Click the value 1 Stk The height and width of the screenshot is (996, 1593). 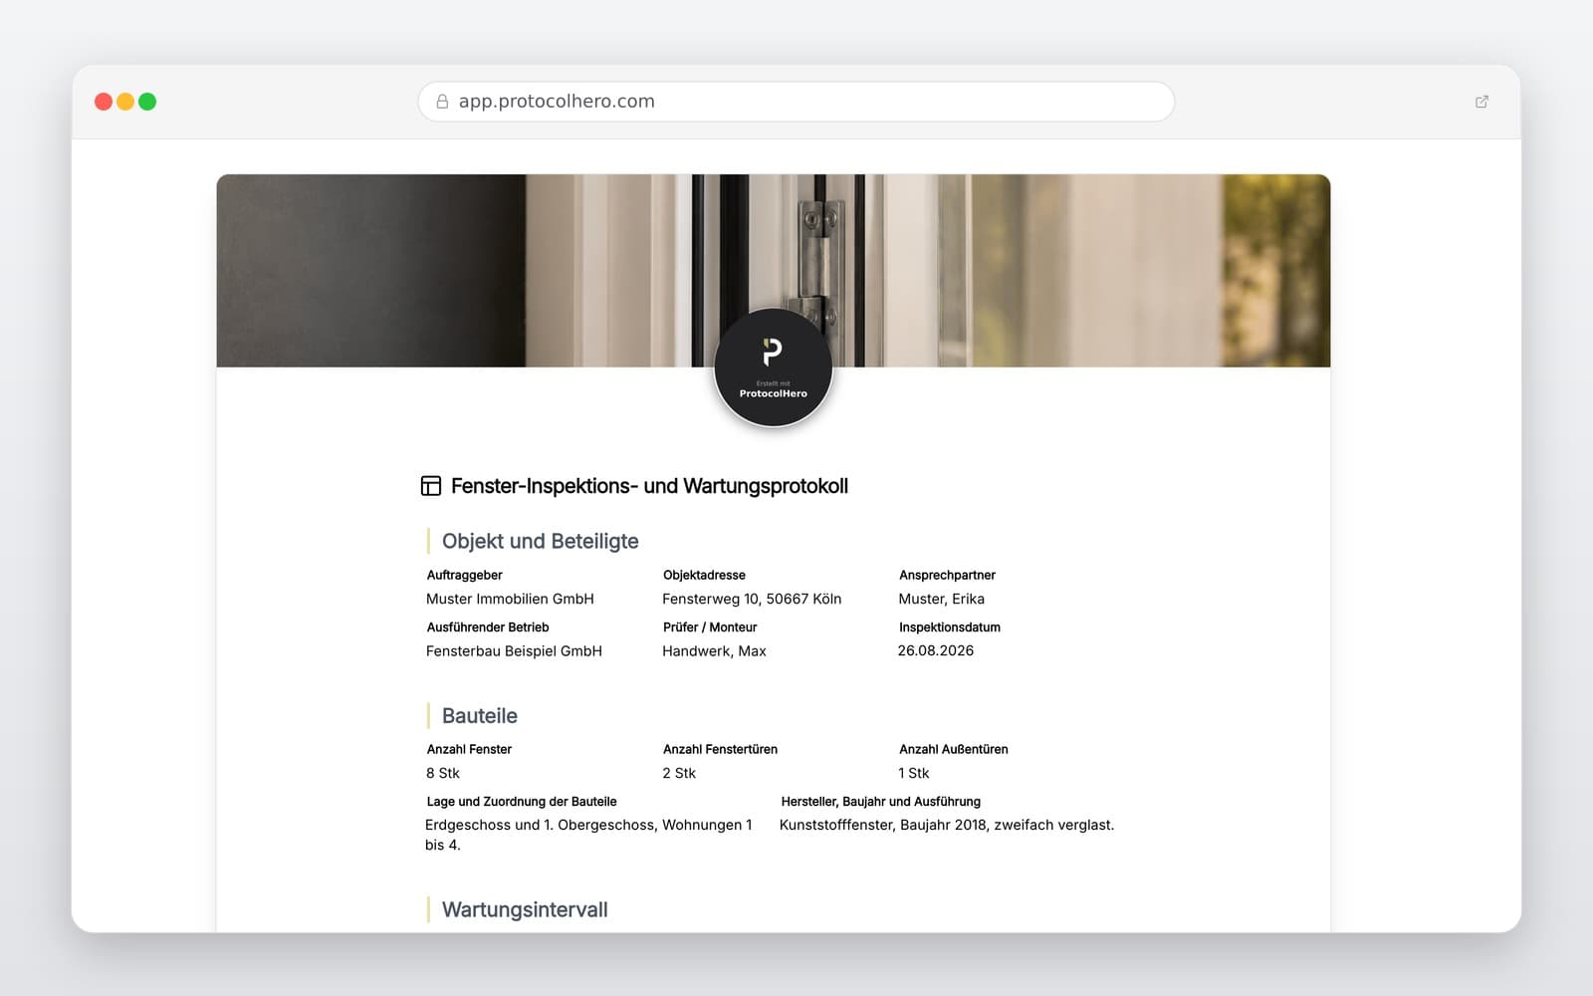click(x=914, y=773)
